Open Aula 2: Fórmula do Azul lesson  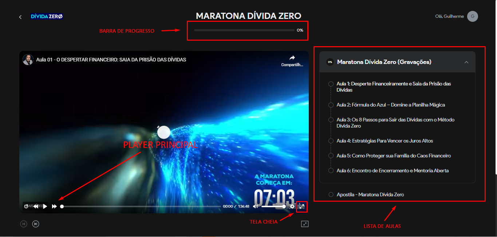pyautogui.click(x=390, y=105)
